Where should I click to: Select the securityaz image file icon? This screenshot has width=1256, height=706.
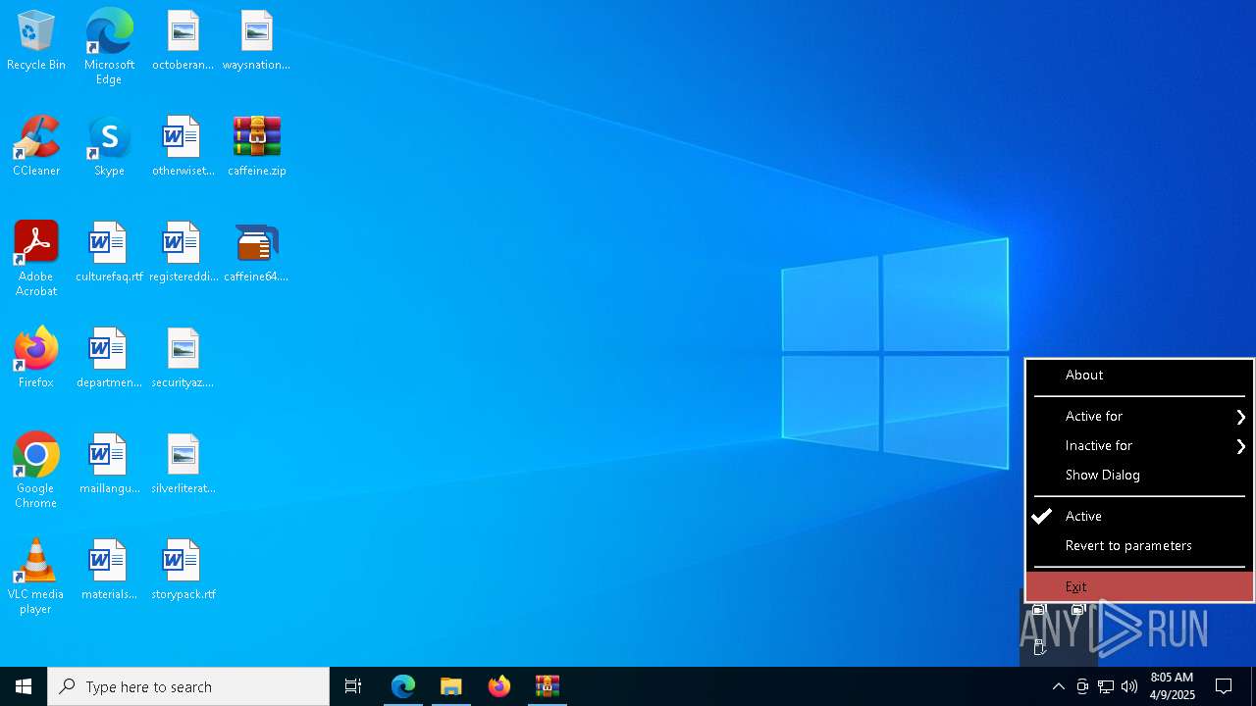(183, 359)
